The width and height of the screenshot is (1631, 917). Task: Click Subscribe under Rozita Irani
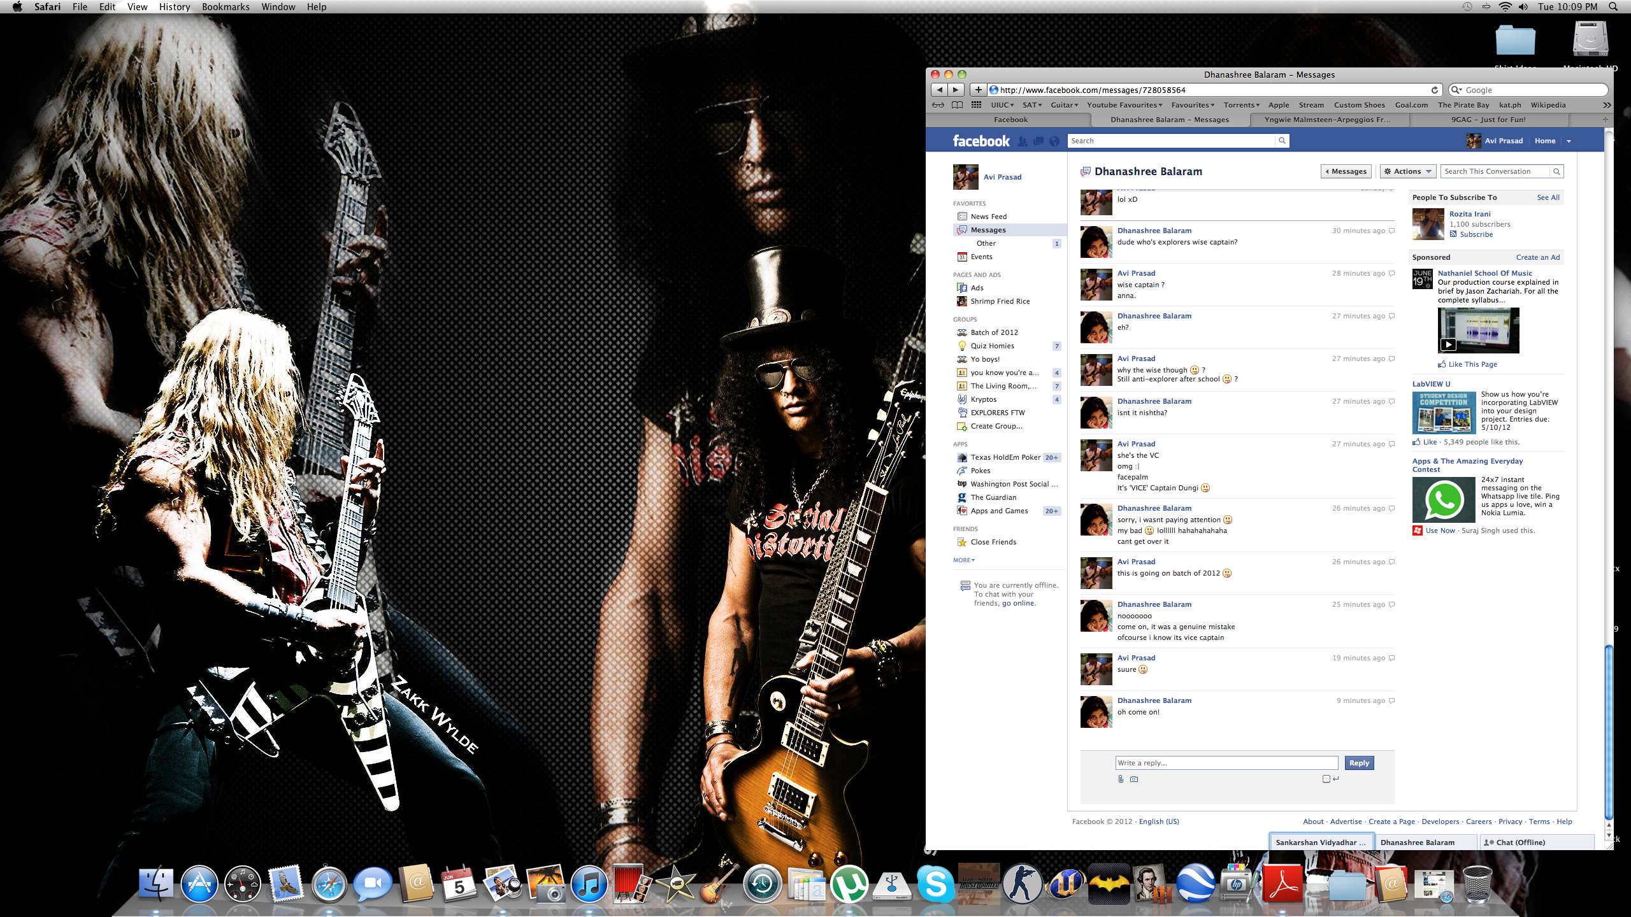click(x=1476, y=234)
